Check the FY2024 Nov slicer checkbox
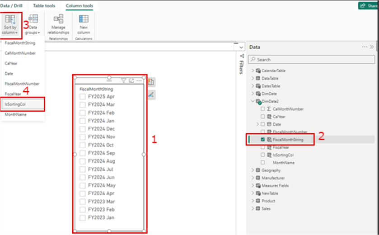The height and width of the screenshot is (235, 379). tap(82, 137)
